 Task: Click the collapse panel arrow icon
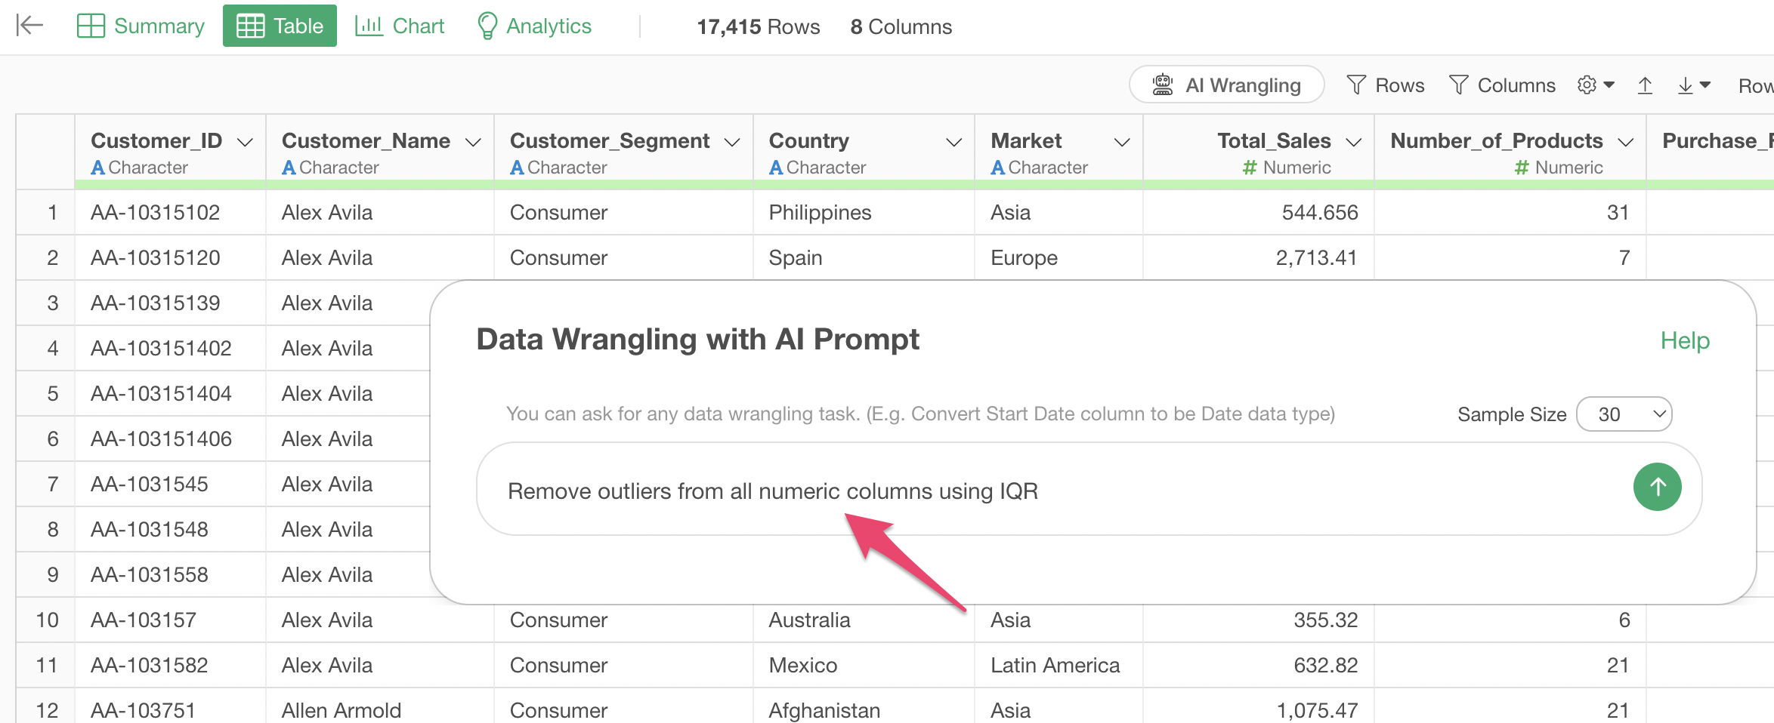pos(29,26)
